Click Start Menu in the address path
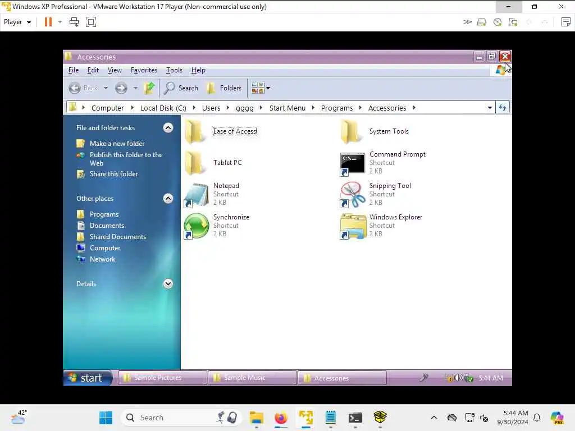Viewport: 575px width, 431px height. coord(287,108)
